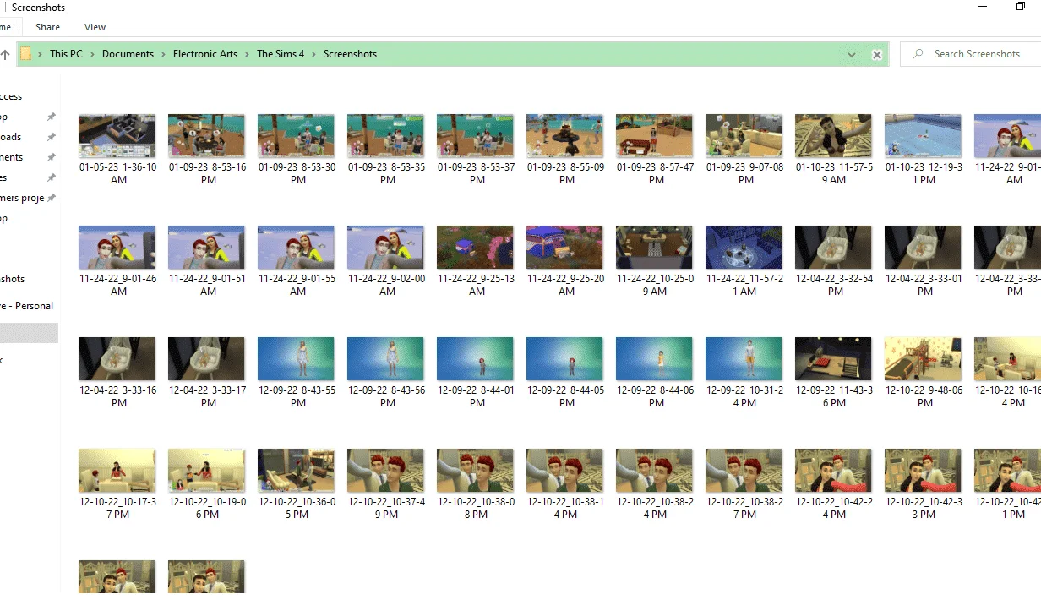Select thumbnail 01-09-23_8-53-30 PM
1041x600 pixels.
click(x=296, y=136)
